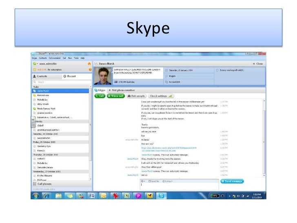Click the Wednesday, 27 October 2010 header
Viewport: 297px width, 223px height.
coord(60,172)
